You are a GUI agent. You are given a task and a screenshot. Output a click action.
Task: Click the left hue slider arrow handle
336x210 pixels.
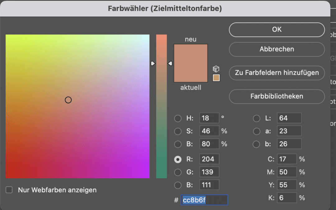[x=152, y=63]
